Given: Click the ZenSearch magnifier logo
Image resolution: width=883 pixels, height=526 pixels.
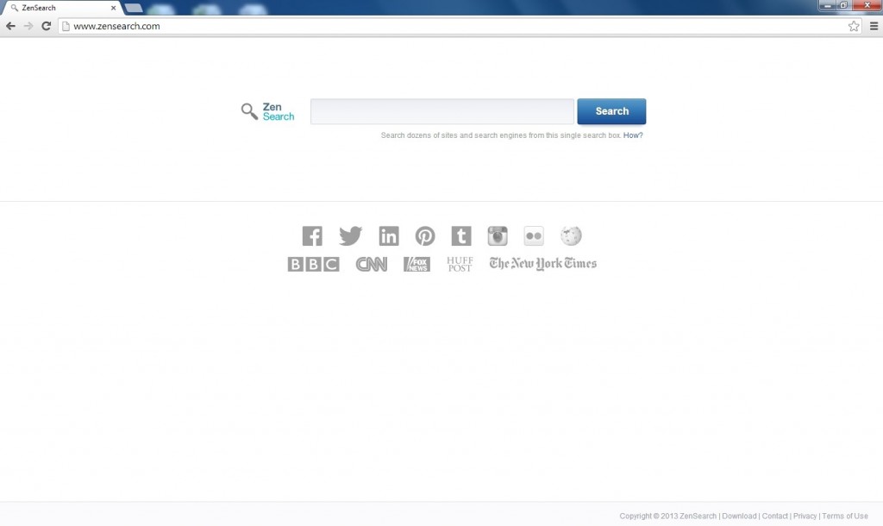Looking at the screenshot, I should [x=268, y=111].
